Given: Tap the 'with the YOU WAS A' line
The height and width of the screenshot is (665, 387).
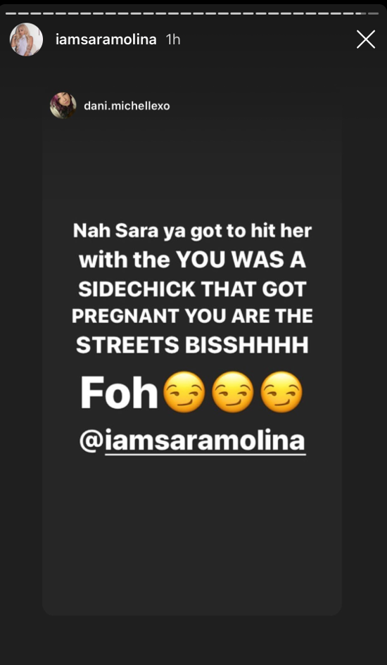Looking at the screenshot, I should tap(192, 260).
